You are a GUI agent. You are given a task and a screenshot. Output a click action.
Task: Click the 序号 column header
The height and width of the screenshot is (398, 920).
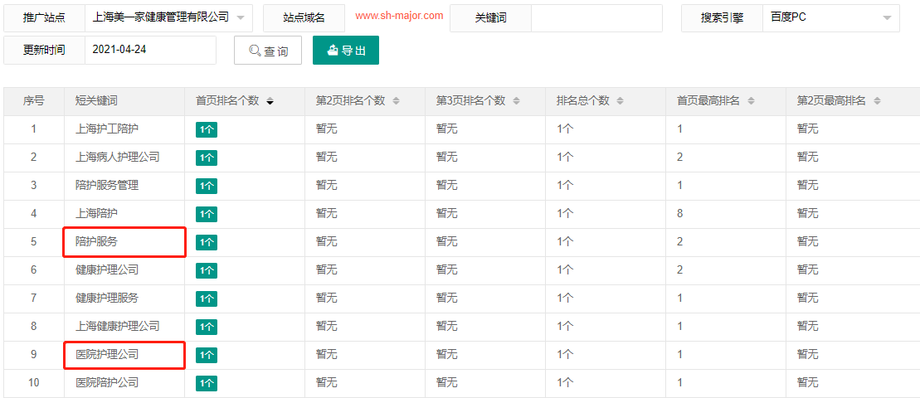pyautogui.click(x=34, y=101)
